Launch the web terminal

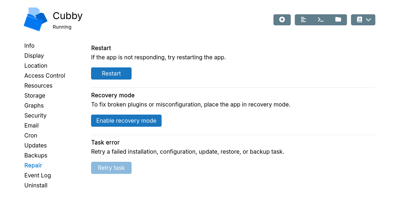[320, 20]
